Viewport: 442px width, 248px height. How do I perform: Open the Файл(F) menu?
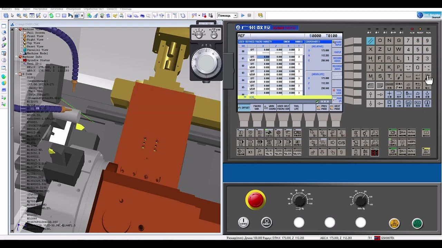coord(6,9)
